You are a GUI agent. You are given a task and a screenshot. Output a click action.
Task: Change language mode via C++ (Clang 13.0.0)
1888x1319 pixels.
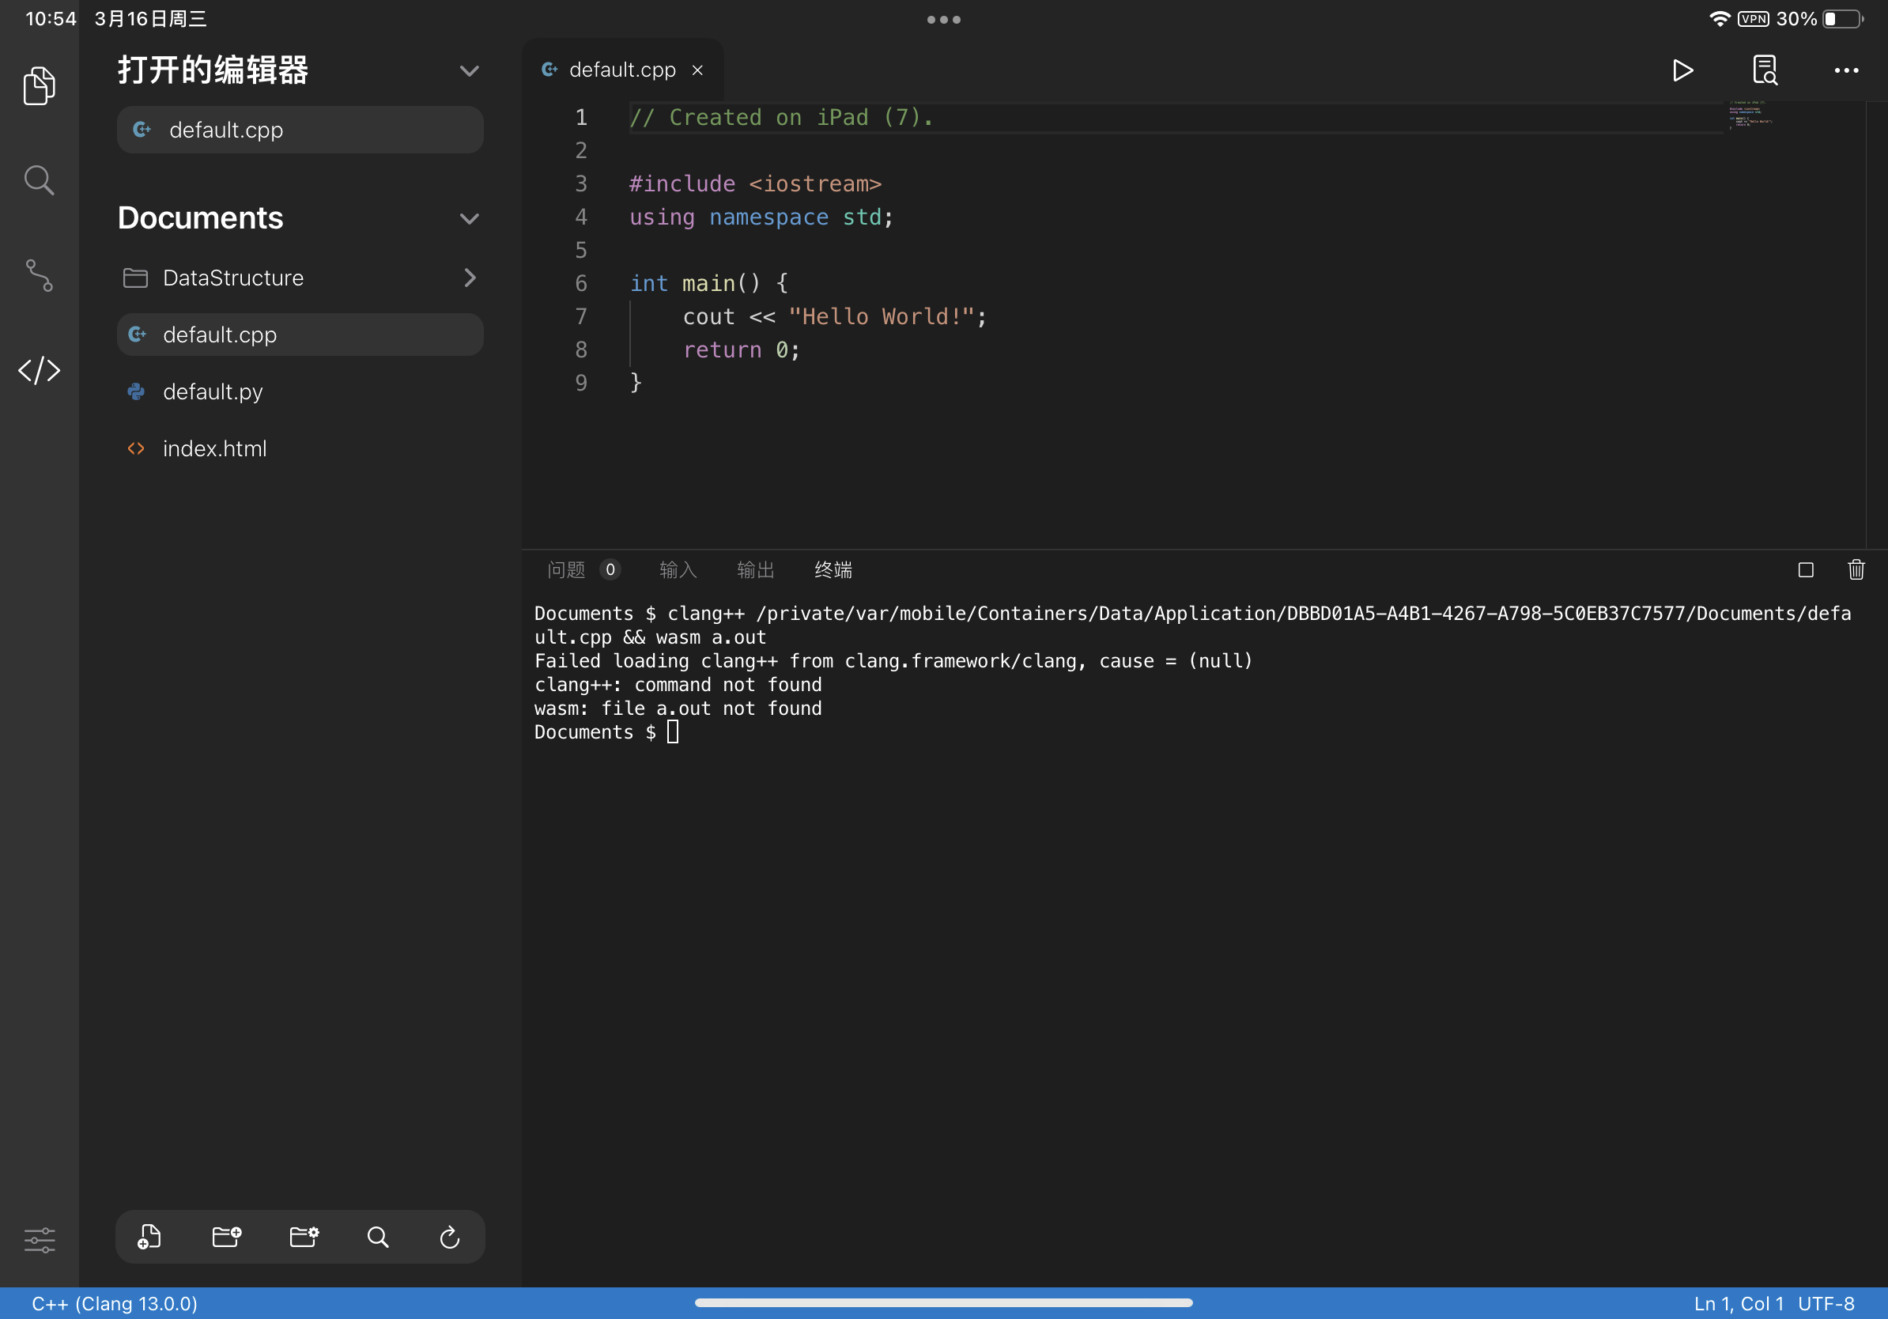114,1303
